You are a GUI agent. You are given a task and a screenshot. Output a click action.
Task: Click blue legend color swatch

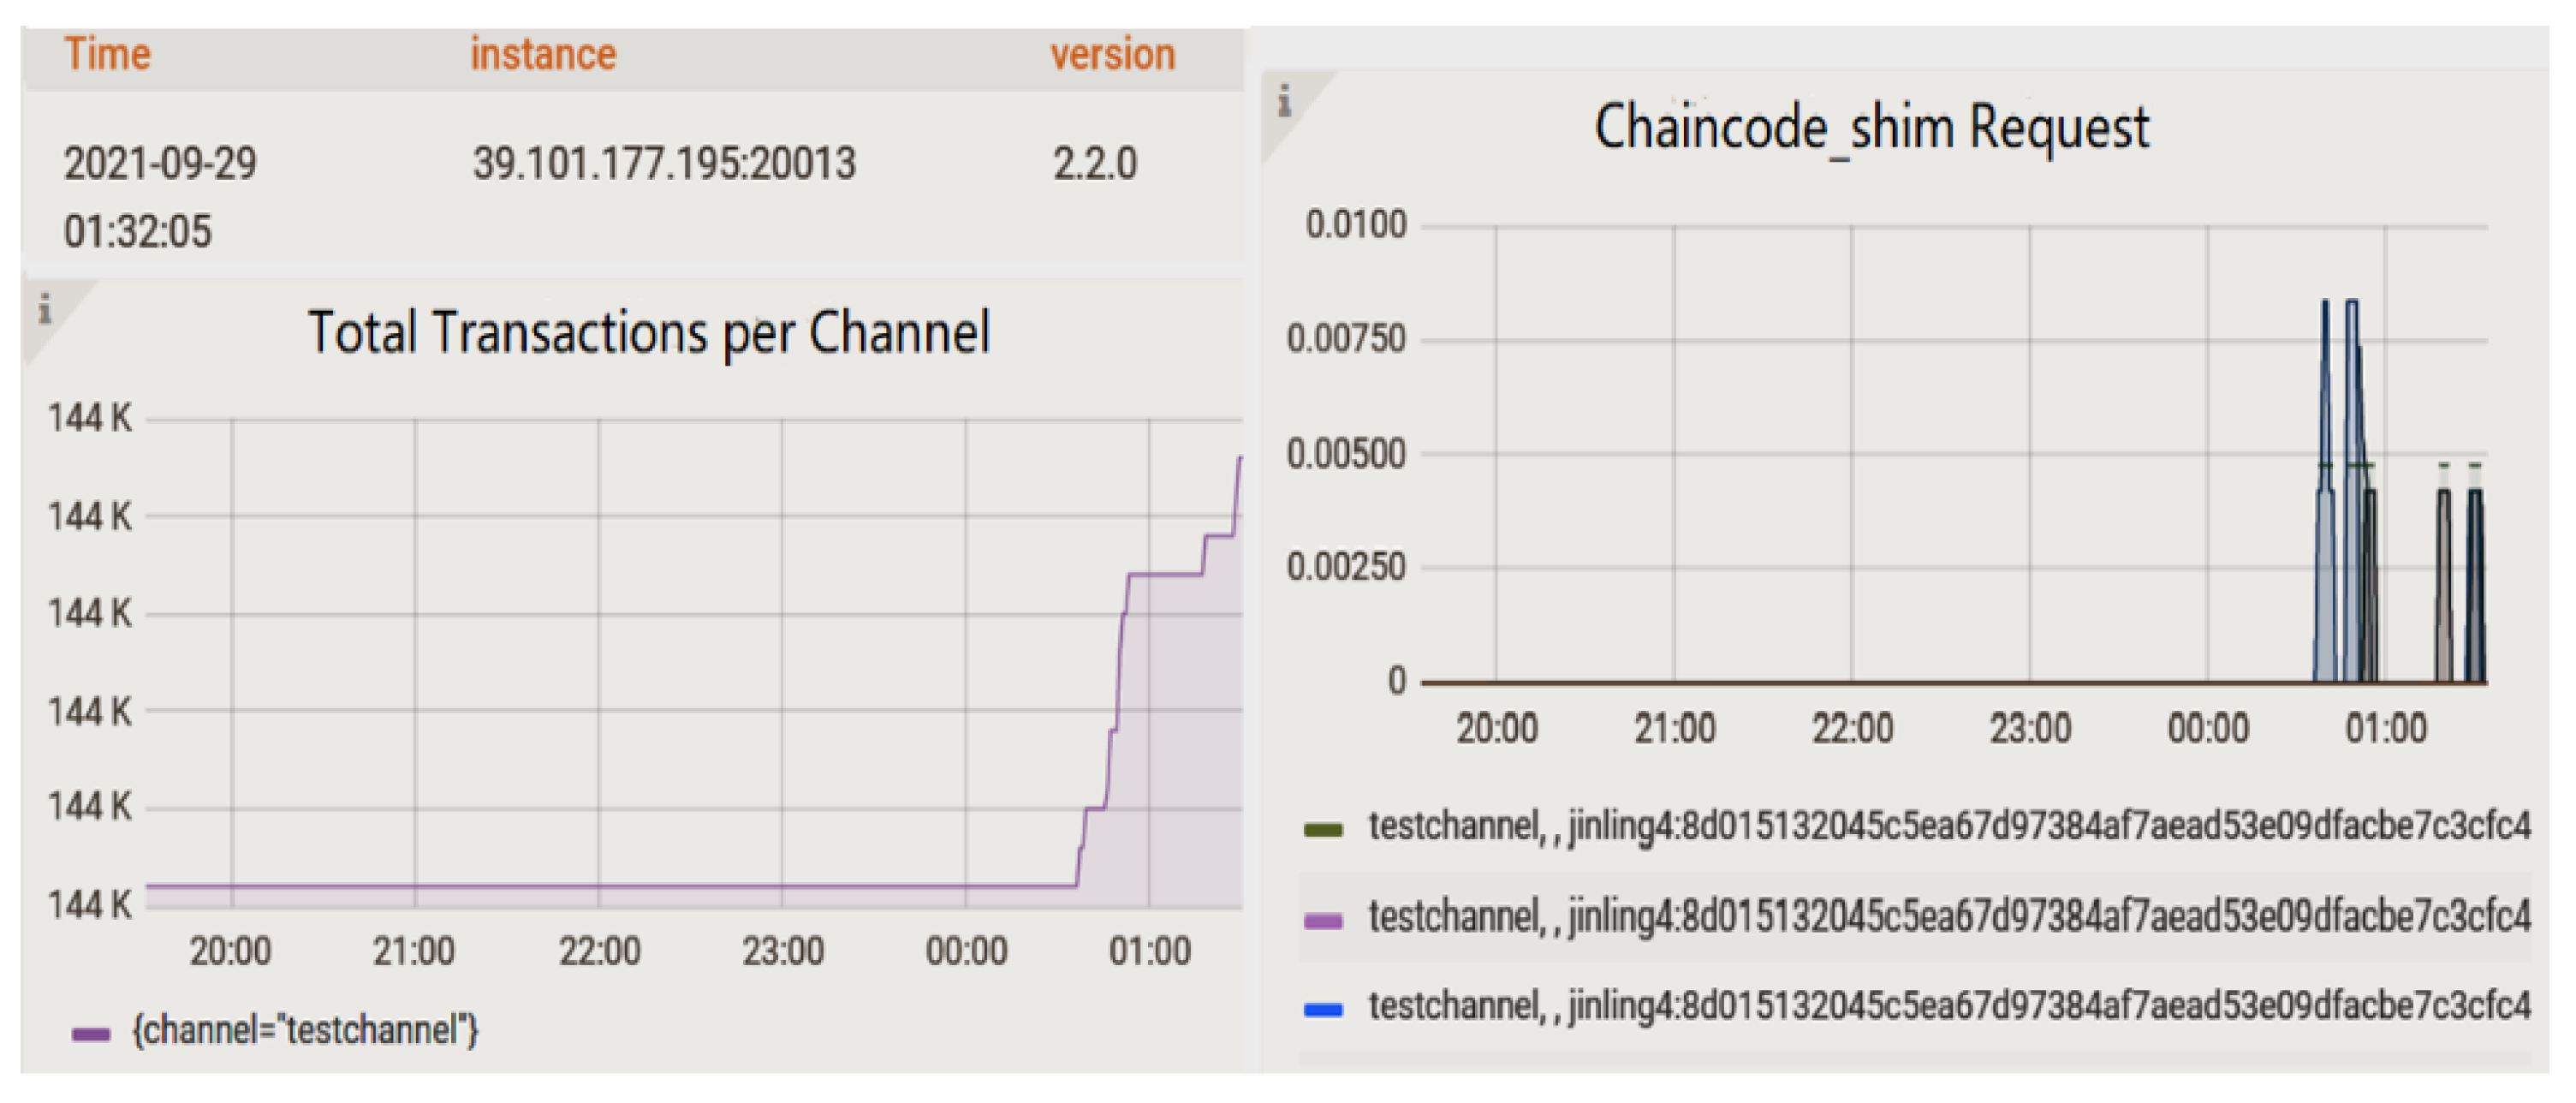pyautogui.click(x=1323, y=1010)
